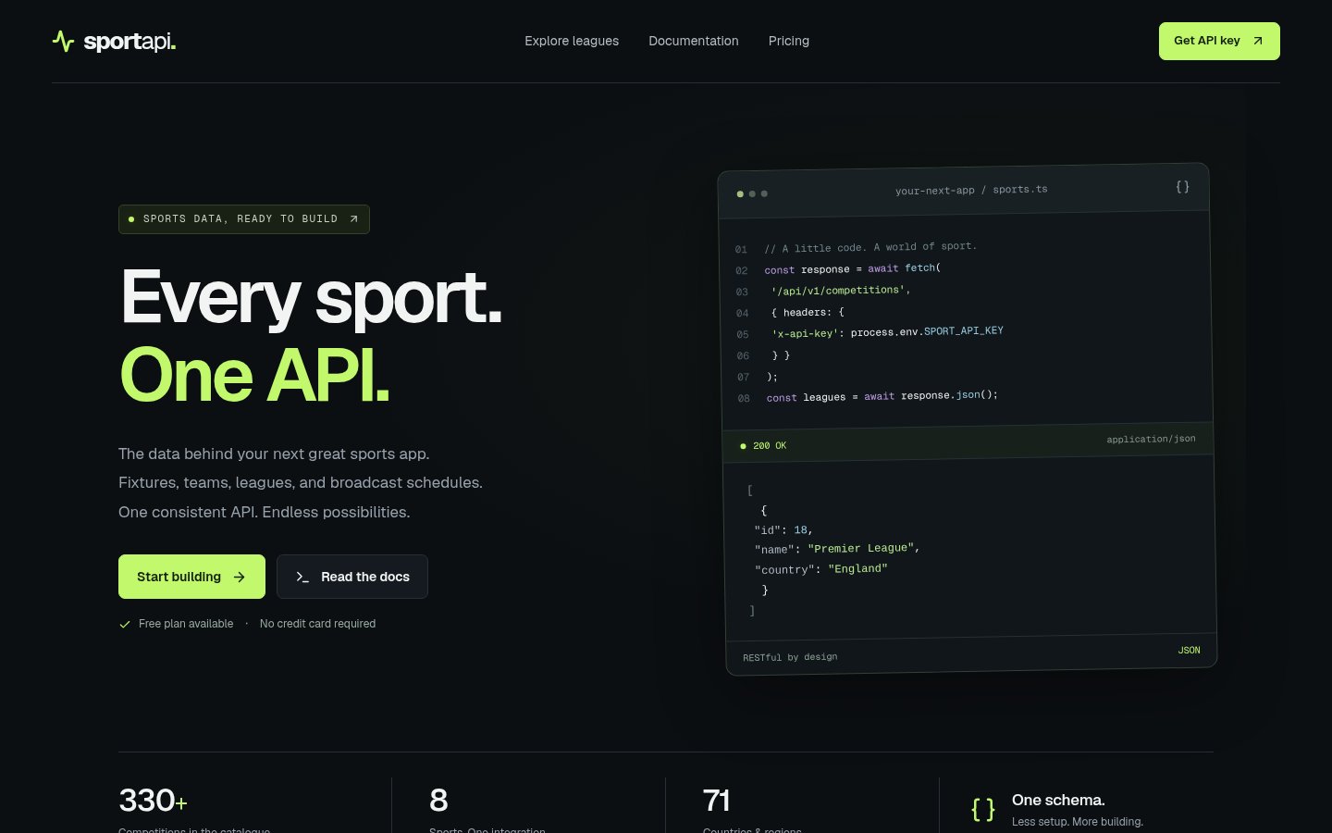
Task: Click the green checkmark next to Free plan available
Action: tap(125, 624)
